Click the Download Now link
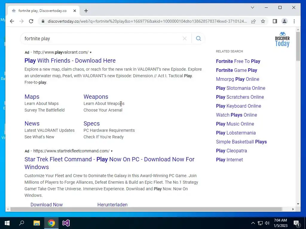The image size is (306, 229). point(47,205)
